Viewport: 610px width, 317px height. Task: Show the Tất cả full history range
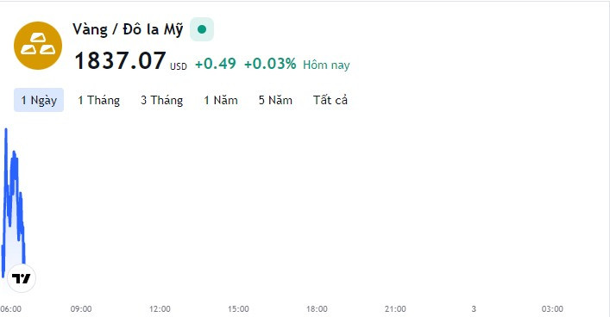click(x=330, y=100)
